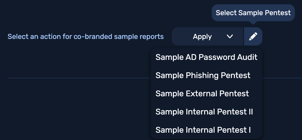This screenshot has height=140, width=302.
Task: Click the down chevron beside Apply
Action: coord(230,37)
